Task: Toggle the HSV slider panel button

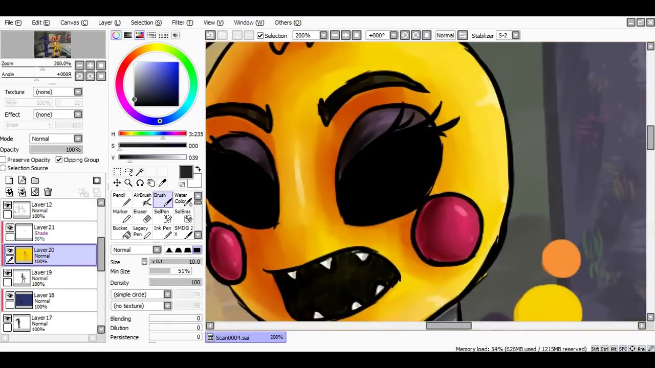Action: tap(140, 35)
